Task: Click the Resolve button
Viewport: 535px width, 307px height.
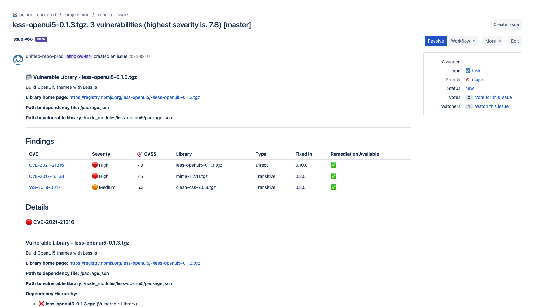Action: click(436, 41)
